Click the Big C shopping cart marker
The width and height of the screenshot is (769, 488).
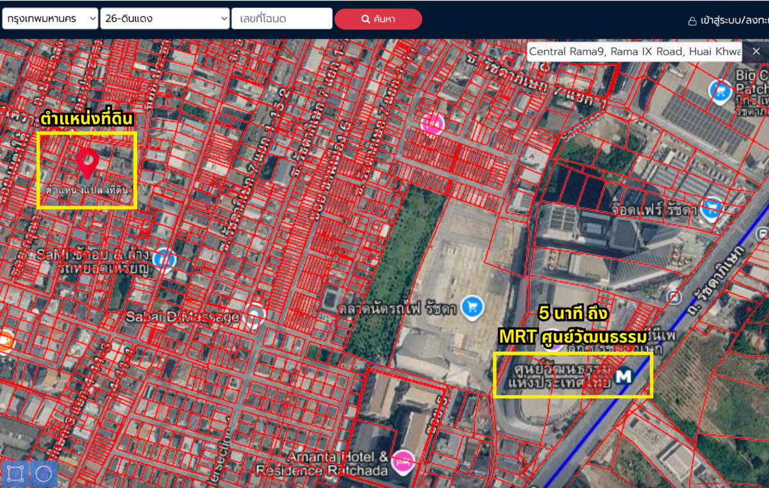720,91
